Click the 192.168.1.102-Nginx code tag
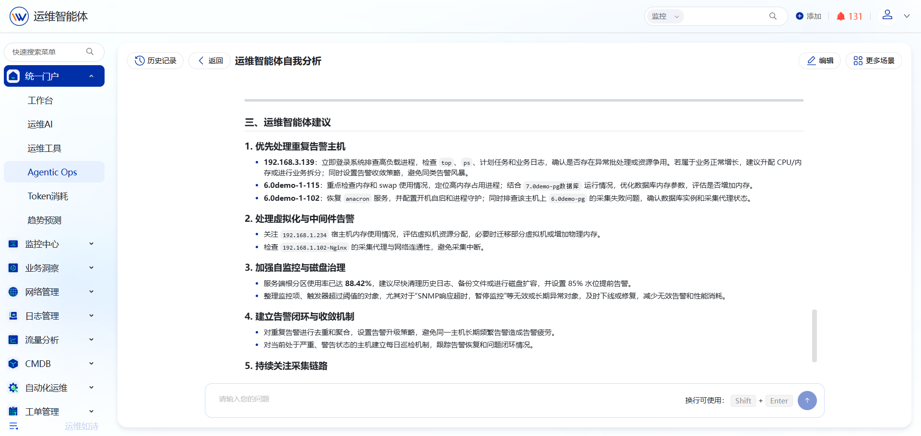921x436 pixels. click(315, 247)
